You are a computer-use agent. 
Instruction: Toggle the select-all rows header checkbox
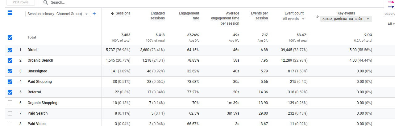coord(10,13)
